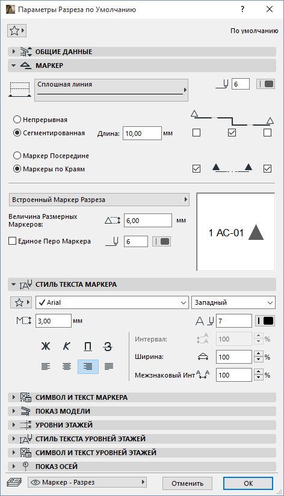Toggle the left segment checkbox under line diagram
This screenshot has height=496, width=284.
coord(196,132)
